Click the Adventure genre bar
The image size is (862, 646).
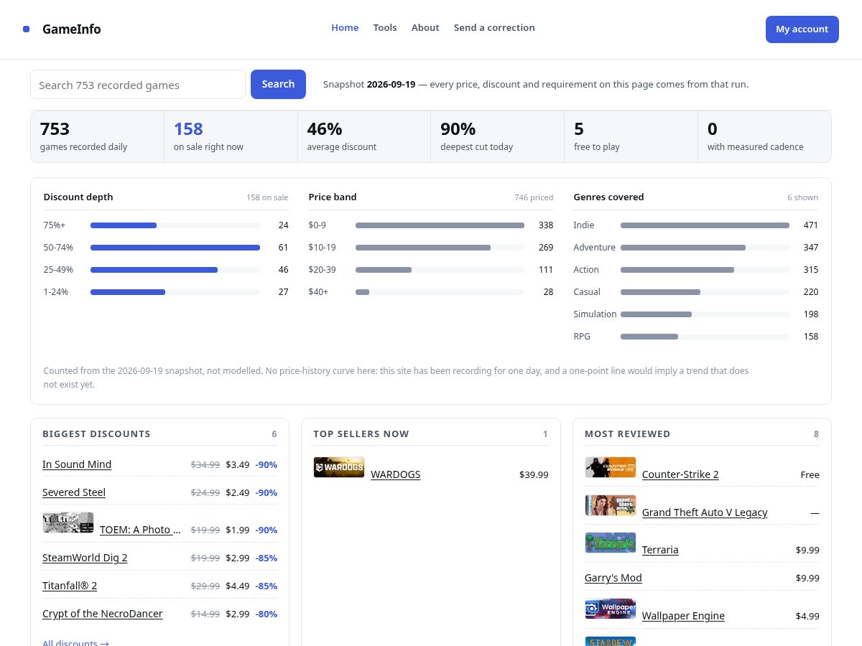click(x=705, y=248)
